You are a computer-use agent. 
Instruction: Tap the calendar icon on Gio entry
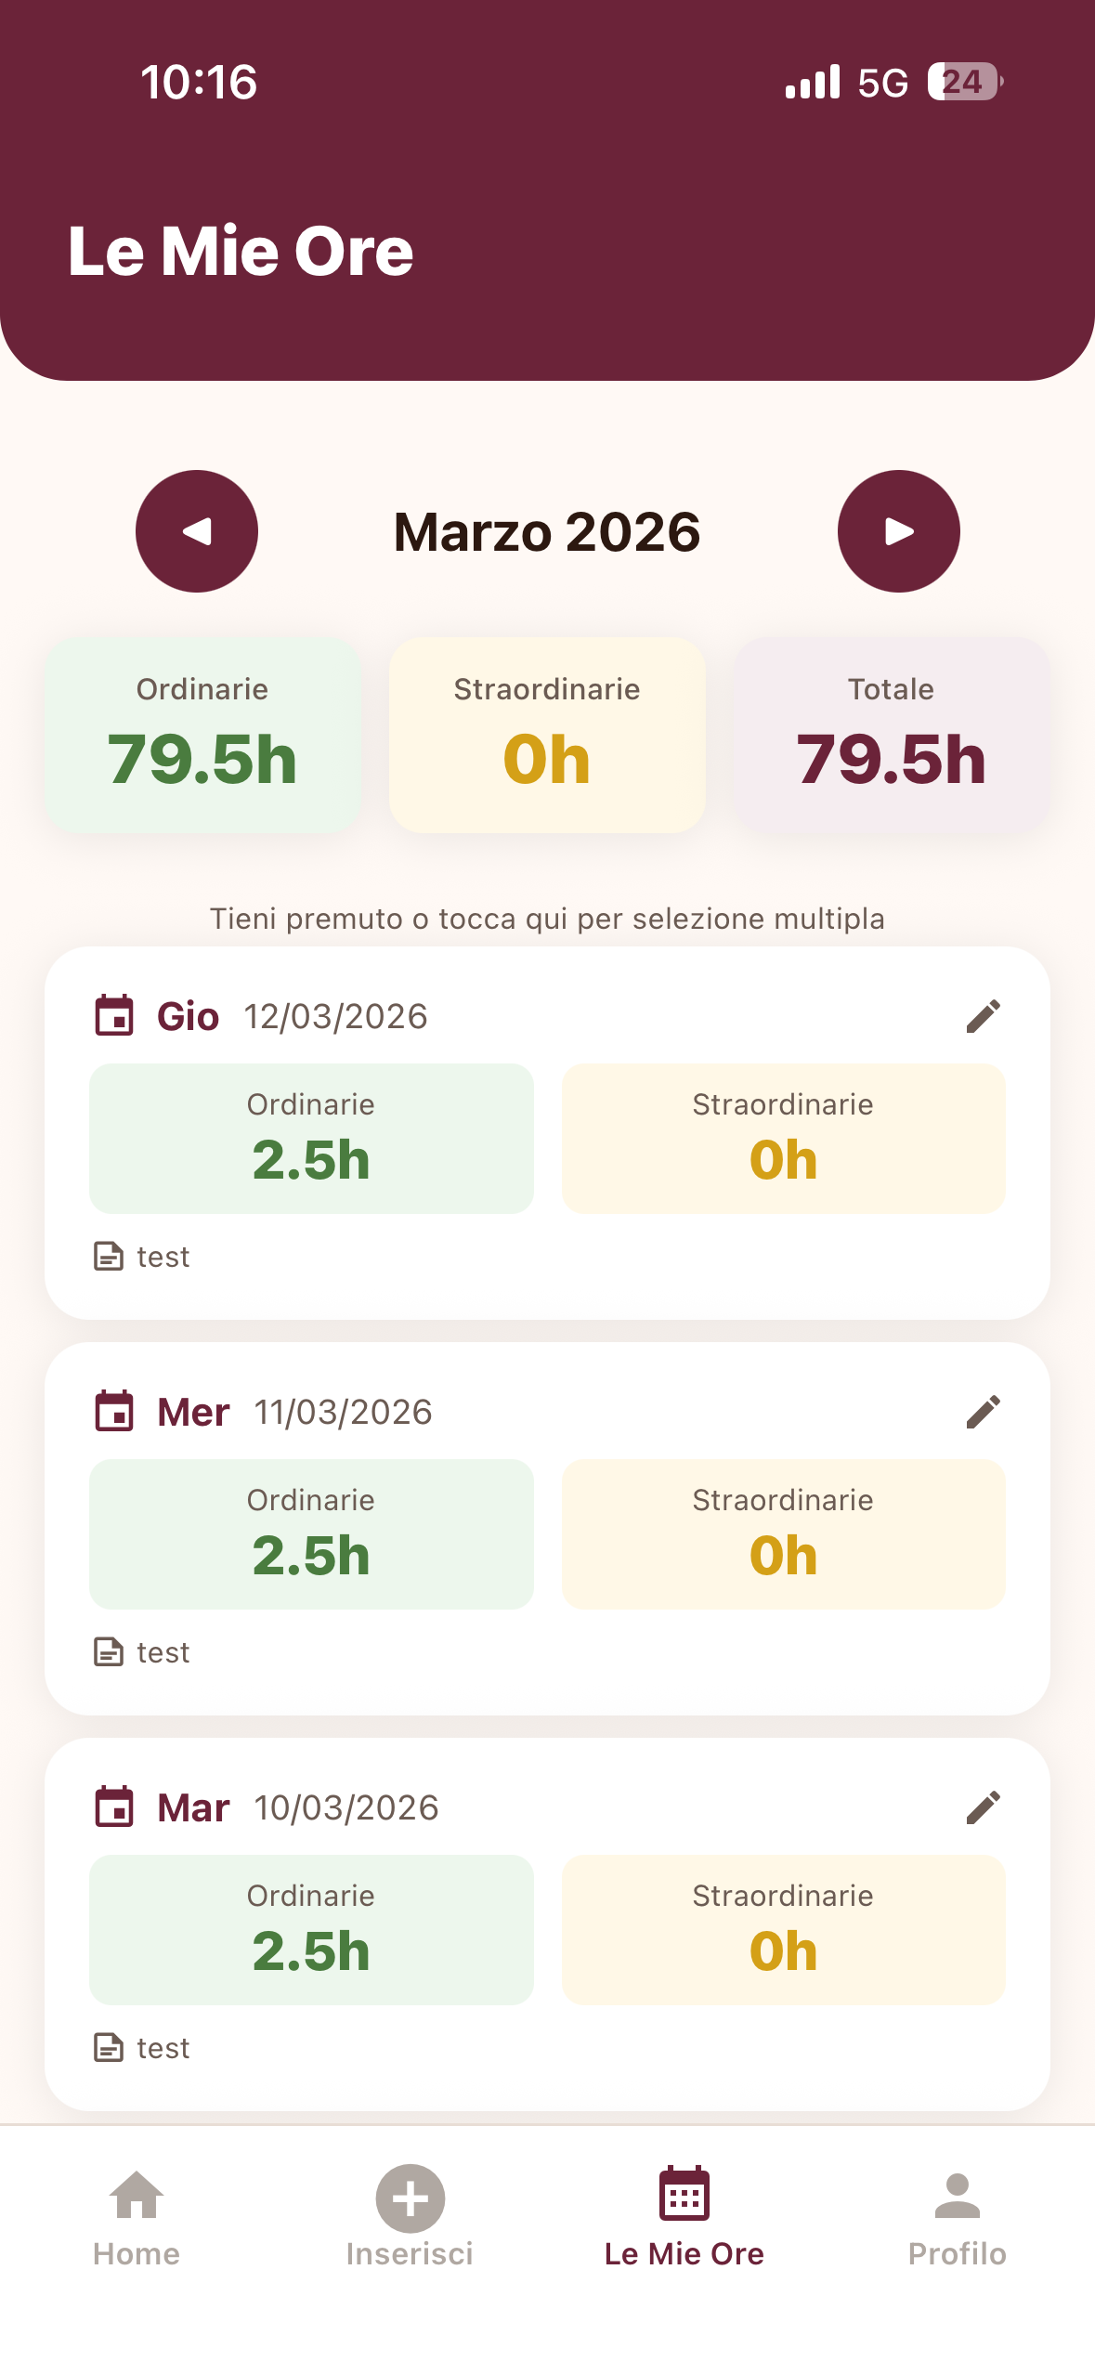tap(114, 1015)
